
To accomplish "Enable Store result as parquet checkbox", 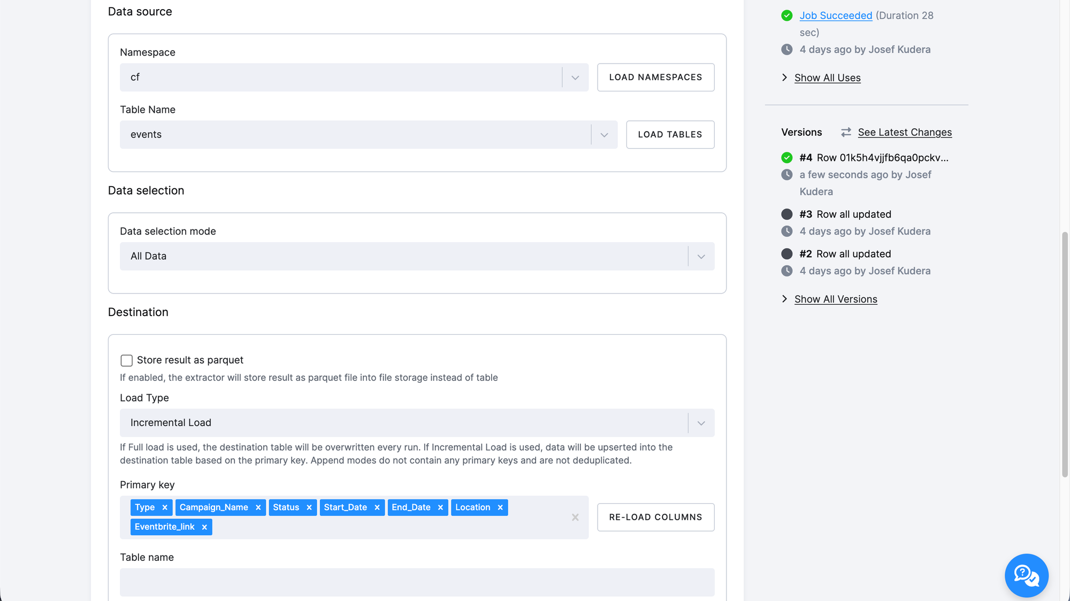I will (x=126, y=360).
